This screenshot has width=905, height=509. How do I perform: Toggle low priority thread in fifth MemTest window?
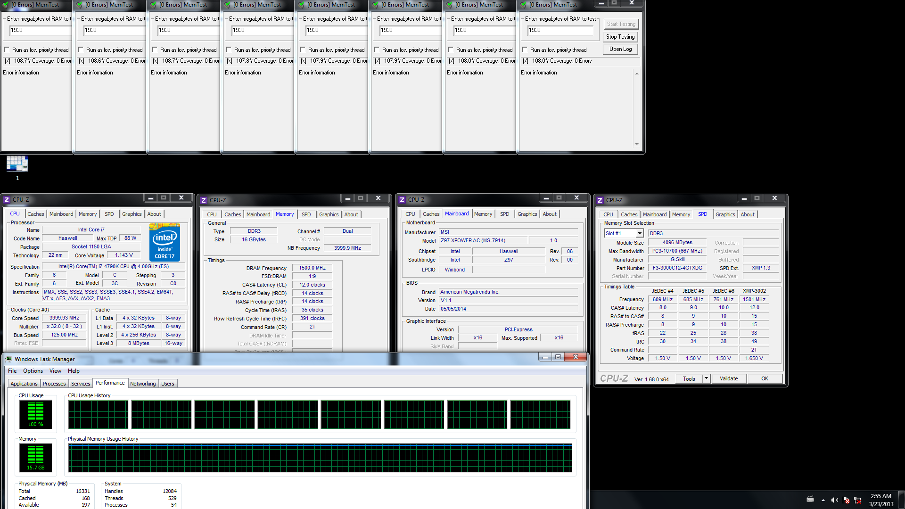pos(303,49)
